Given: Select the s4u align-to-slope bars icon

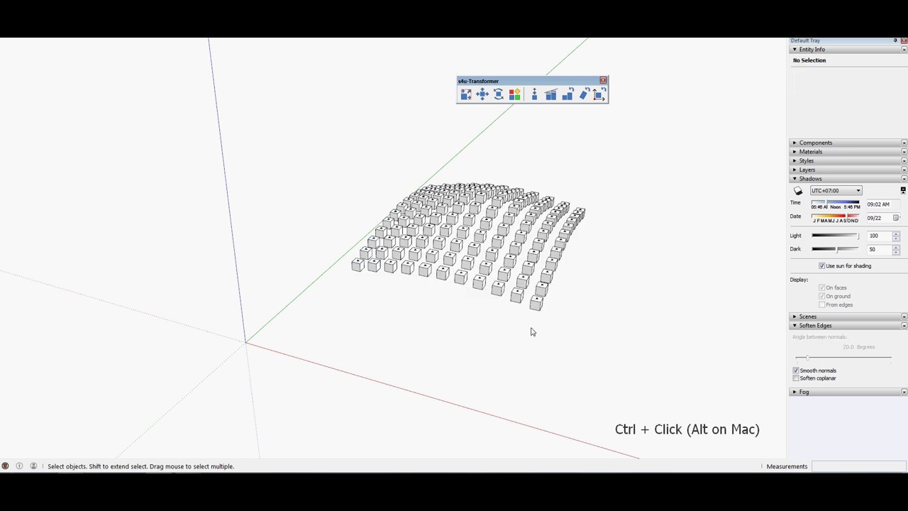Looking at the screenshot, I should coord(551,95).
